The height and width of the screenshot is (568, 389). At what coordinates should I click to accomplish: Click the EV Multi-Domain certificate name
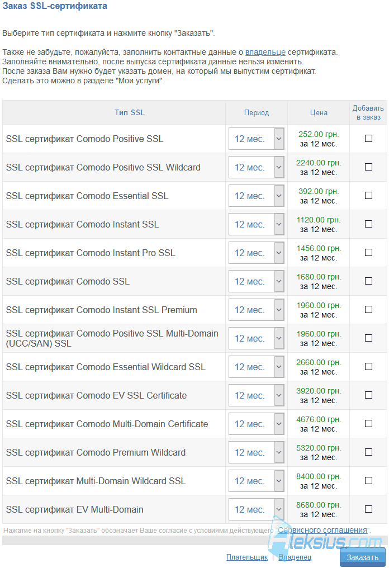click(x=74, y=510)
